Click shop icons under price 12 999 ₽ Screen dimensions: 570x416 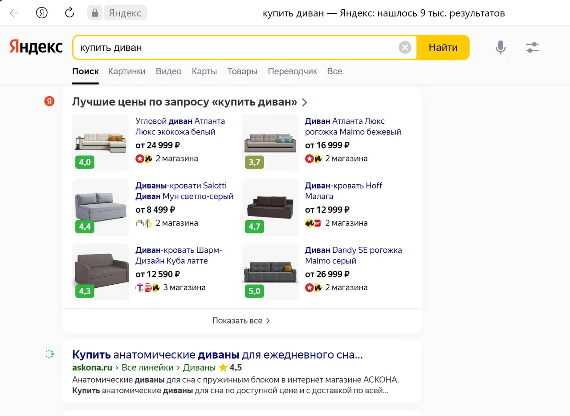pyautogui.click(x=313, y=223)
